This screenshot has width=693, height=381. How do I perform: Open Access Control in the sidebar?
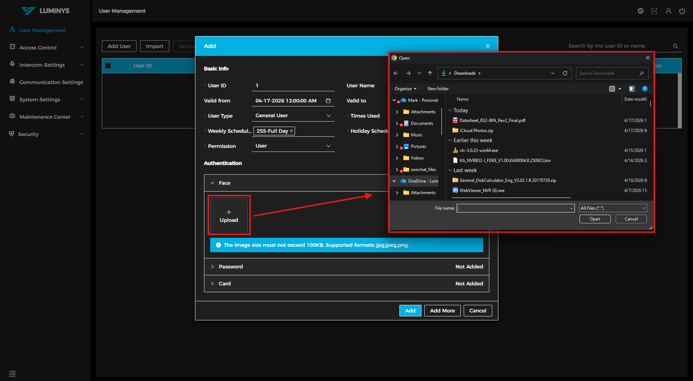tap(38, 48)
